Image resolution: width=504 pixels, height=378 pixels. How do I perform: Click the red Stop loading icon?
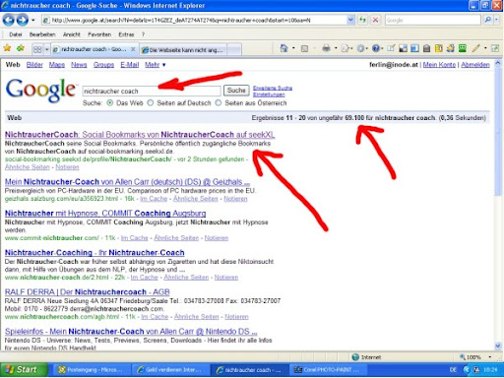(x=375, y=20)
